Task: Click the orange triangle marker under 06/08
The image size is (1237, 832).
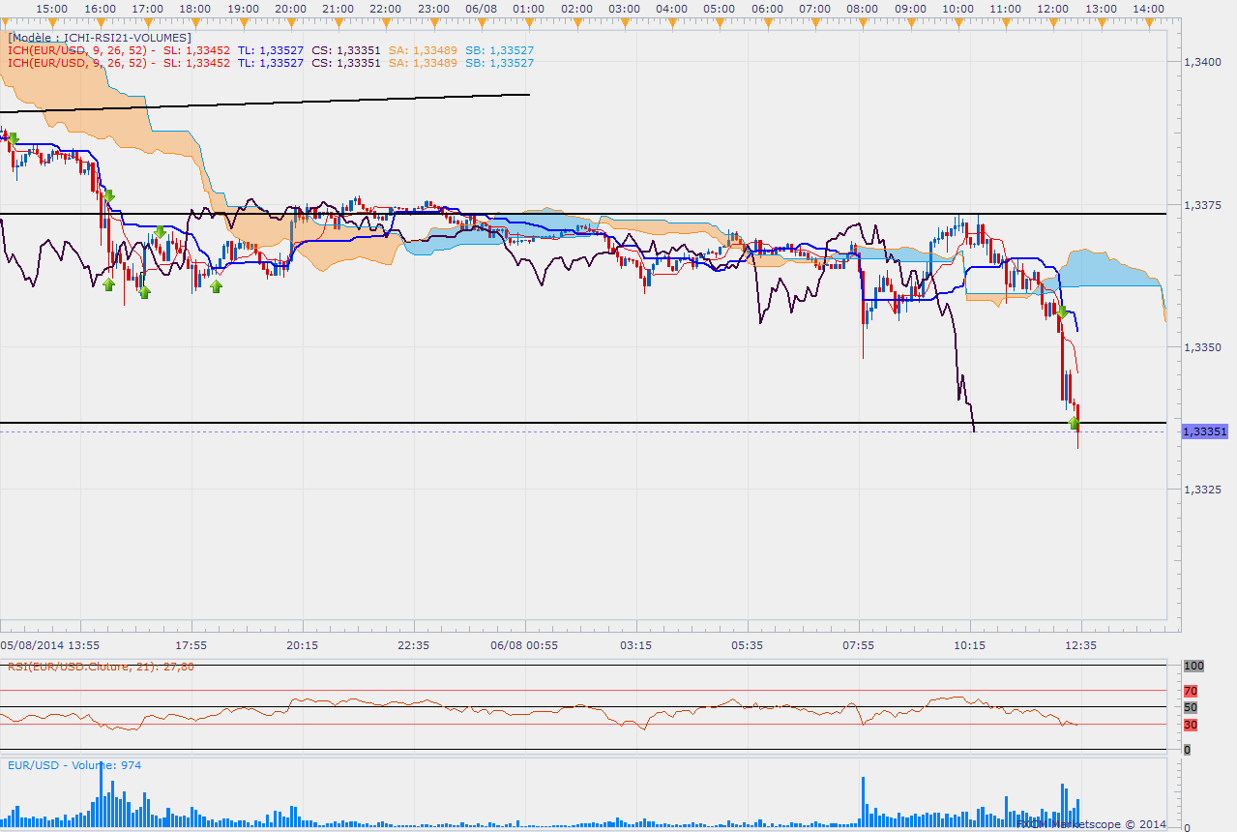Action: 480,19
